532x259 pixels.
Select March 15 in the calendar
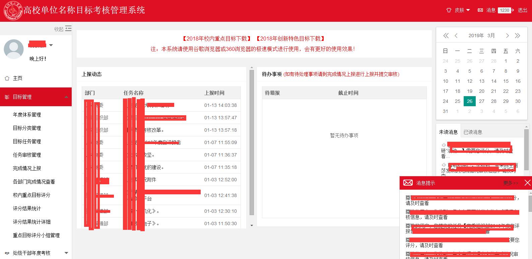point(506,81)
